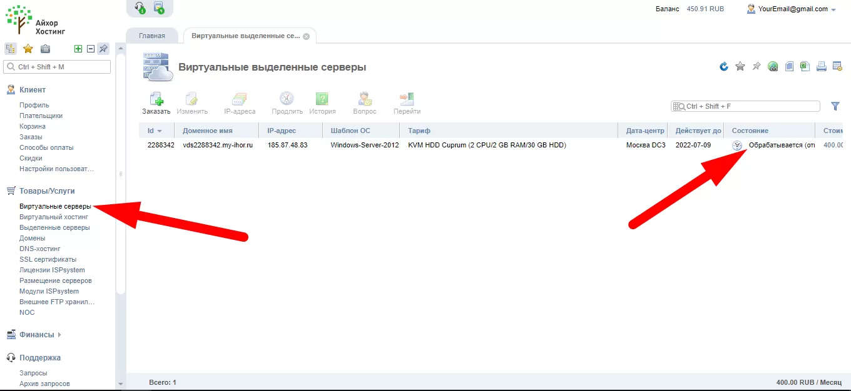Switch to the Главная tab

152,36
